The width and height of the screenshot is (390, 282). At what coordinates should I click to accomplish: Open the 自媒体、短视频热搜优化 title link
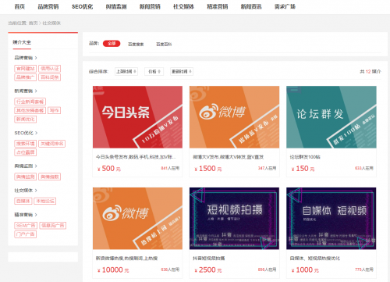315,259
